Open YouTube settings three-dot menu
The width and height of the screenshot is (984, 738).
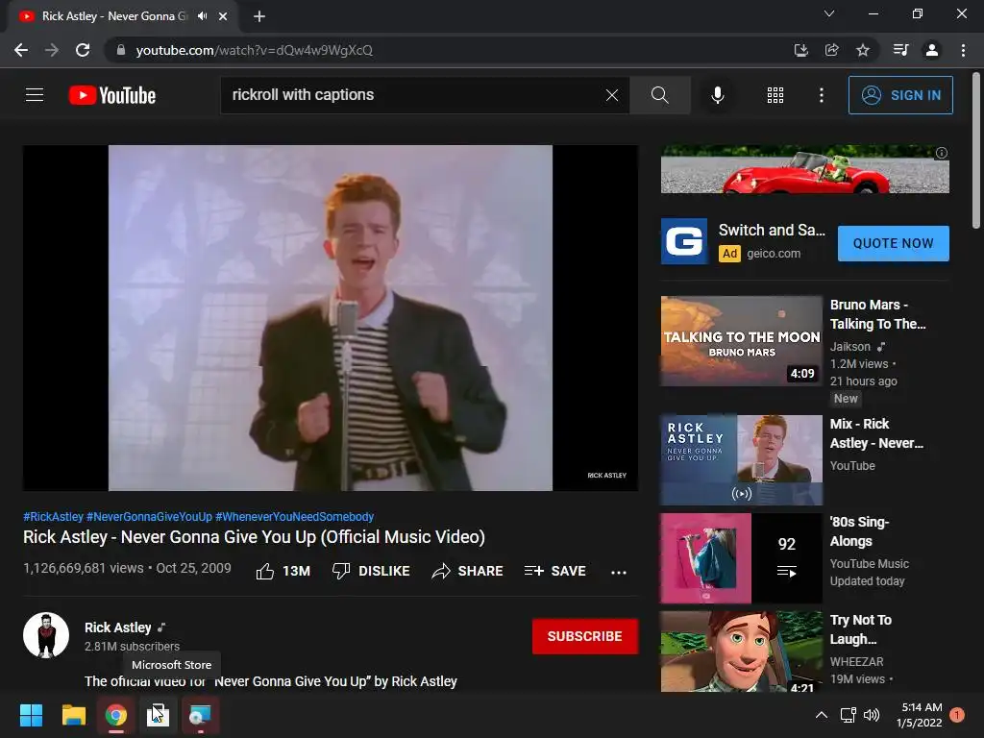(822, 95)
